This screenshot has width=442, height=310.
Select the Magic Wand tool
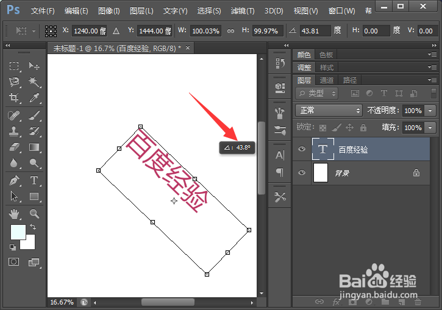tap(34, 82)
